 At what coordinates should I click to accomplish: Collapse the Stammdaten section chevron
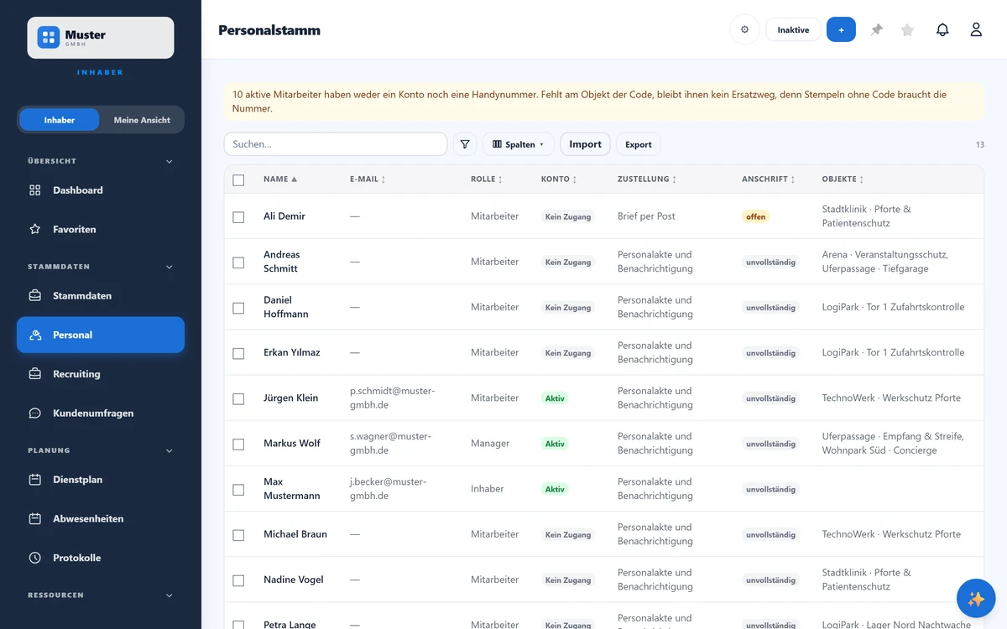pos(170,267)
